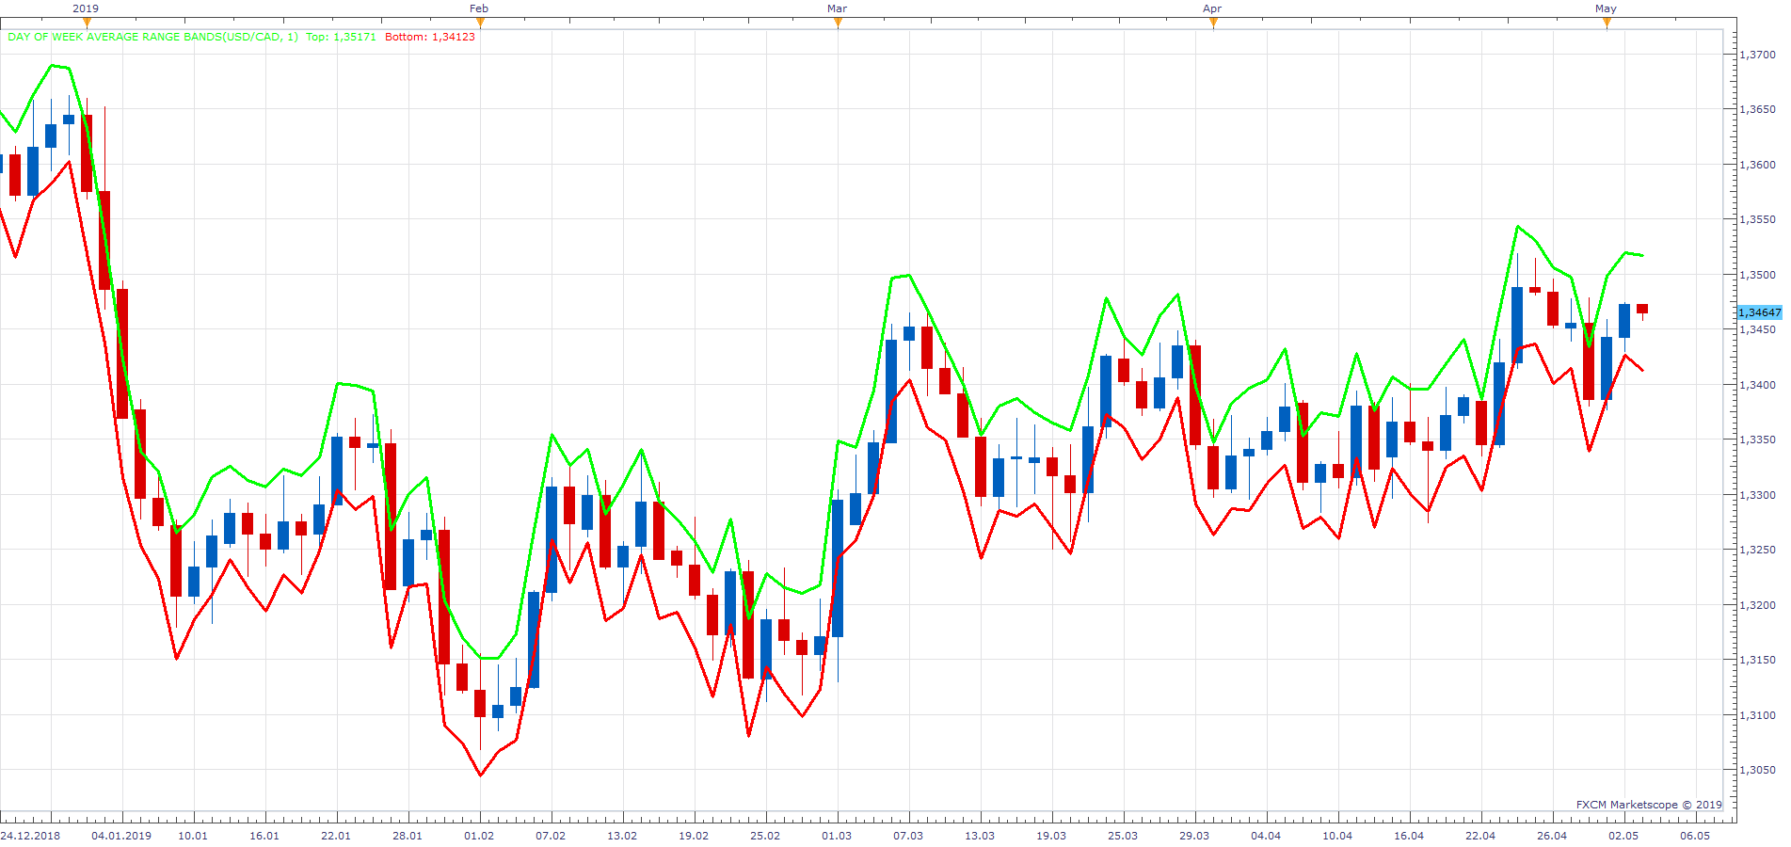Click the 07.03 date axis label
The image size is (1791, 847).
(x=908, y=836)
